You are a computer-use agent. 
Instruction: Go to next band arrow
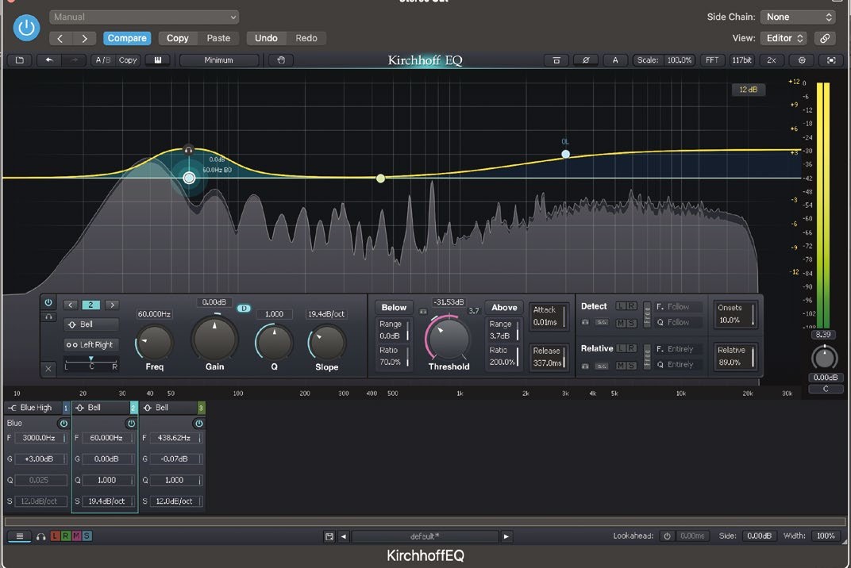(x=112, y=305)
